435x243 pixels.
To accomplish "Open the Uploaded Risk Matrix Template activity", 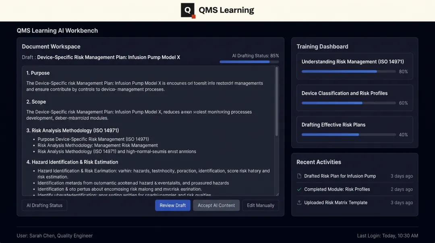I will click(354, 202).
